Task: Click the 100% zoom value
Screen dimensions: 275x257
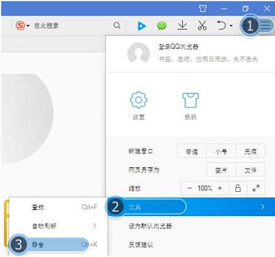Action: click(x=205, y=188)
